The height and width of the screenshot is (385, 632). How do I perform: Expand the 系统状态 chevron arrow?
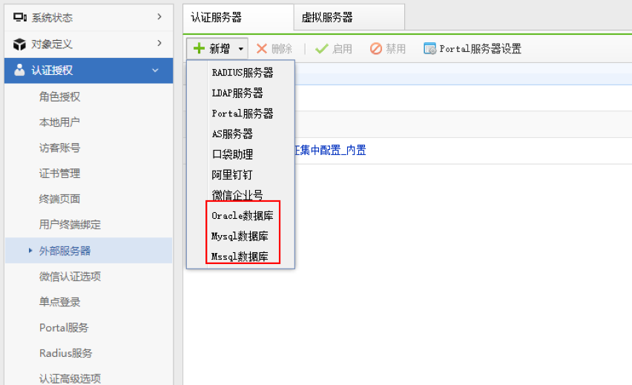[159, 16]
